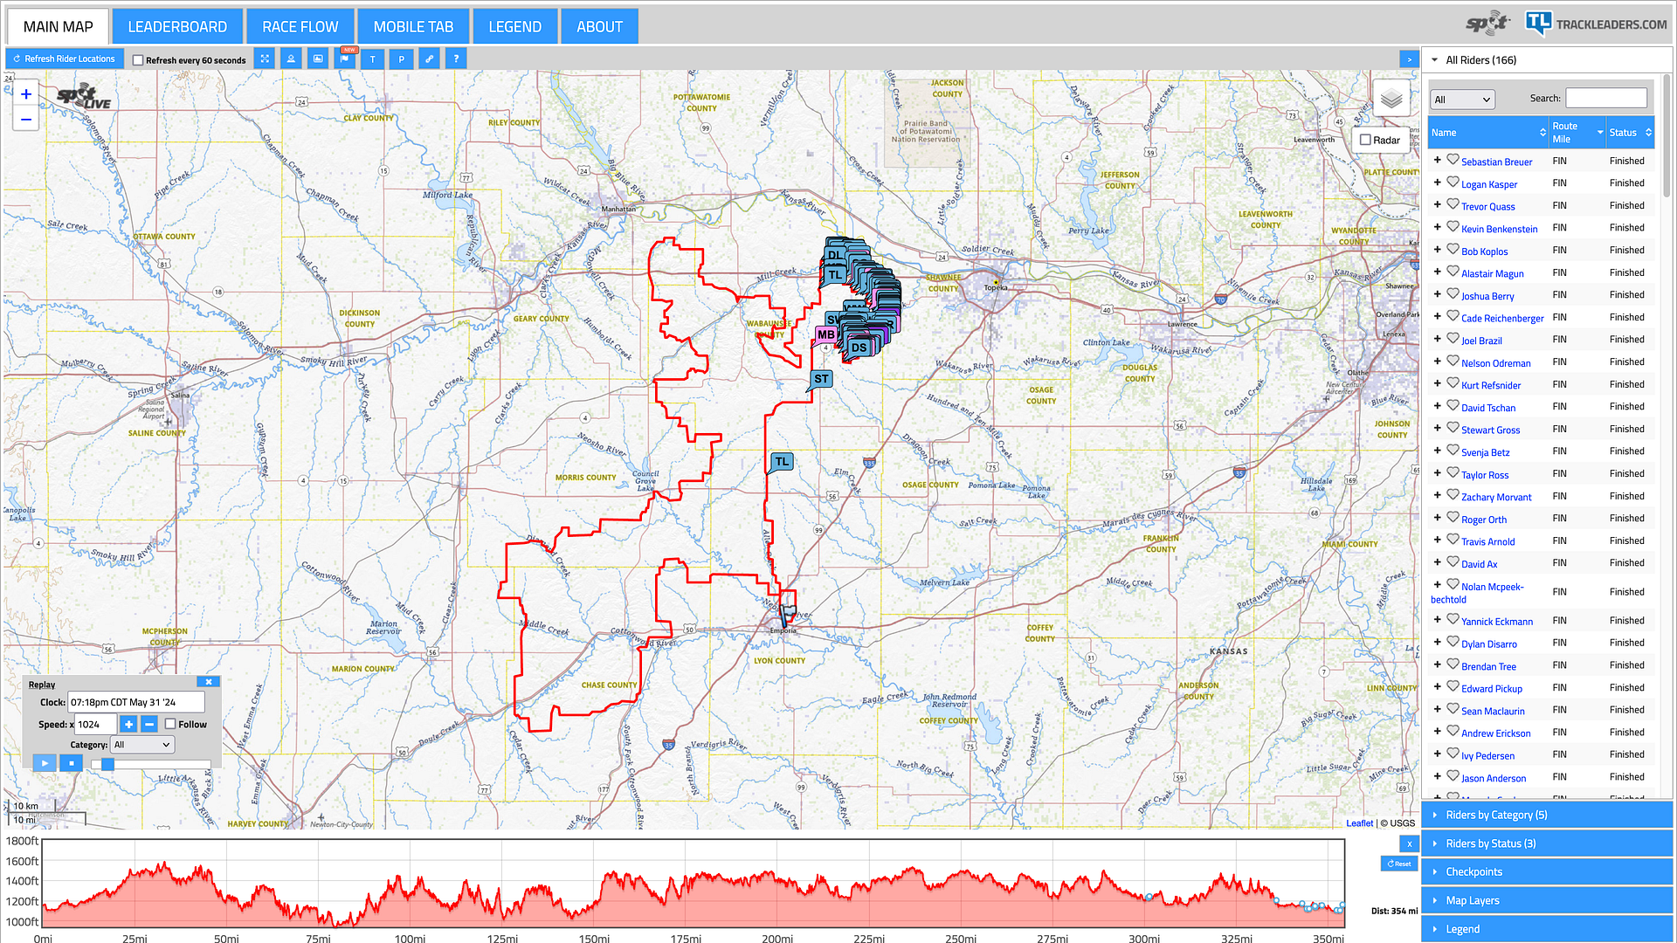Enable the Follow checkbox
The image size is (1677, 943).
[x=170, y=724]
